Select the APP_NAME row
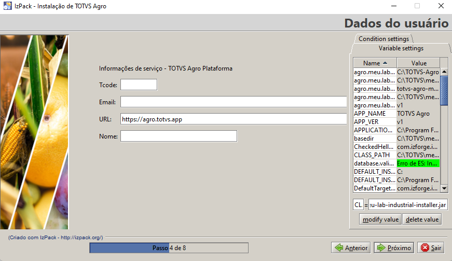The width and height of the screenshot is (452, 261). coord(396,114)
